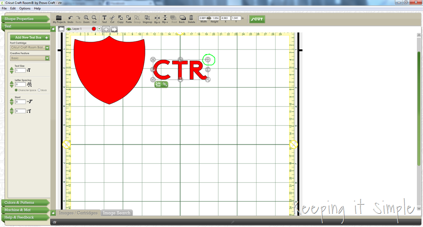Decrease Text Size with down arrow
This screenshot has height=227, width=423.
point(12,72)
